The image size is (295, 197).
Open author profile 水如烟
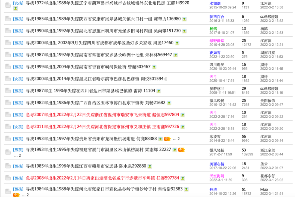tap(215, 3)
